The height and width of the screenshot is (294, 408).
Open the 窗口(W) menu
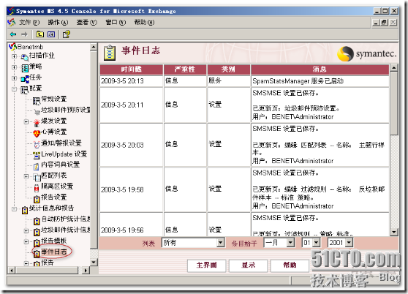(x=116, y=23)
